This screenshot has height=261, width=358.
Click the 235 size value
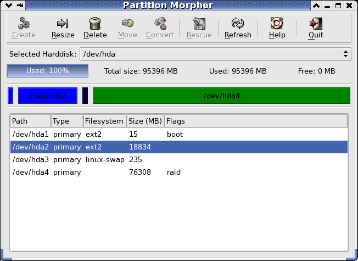[x=136, y=159]
